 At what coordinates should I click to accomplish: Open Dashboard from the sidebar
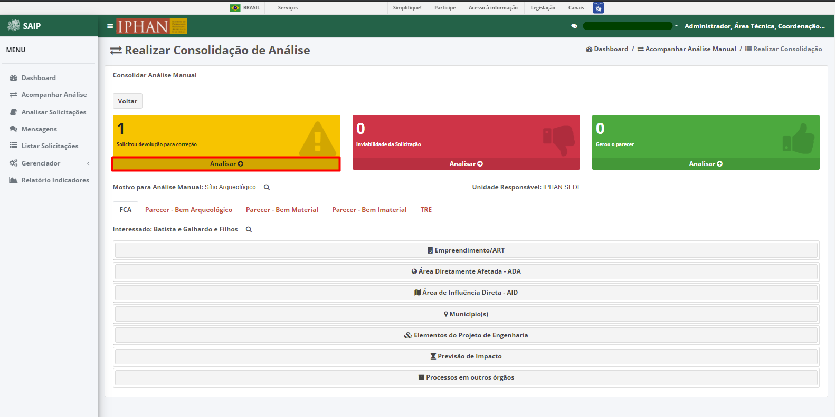click(39, 78)
